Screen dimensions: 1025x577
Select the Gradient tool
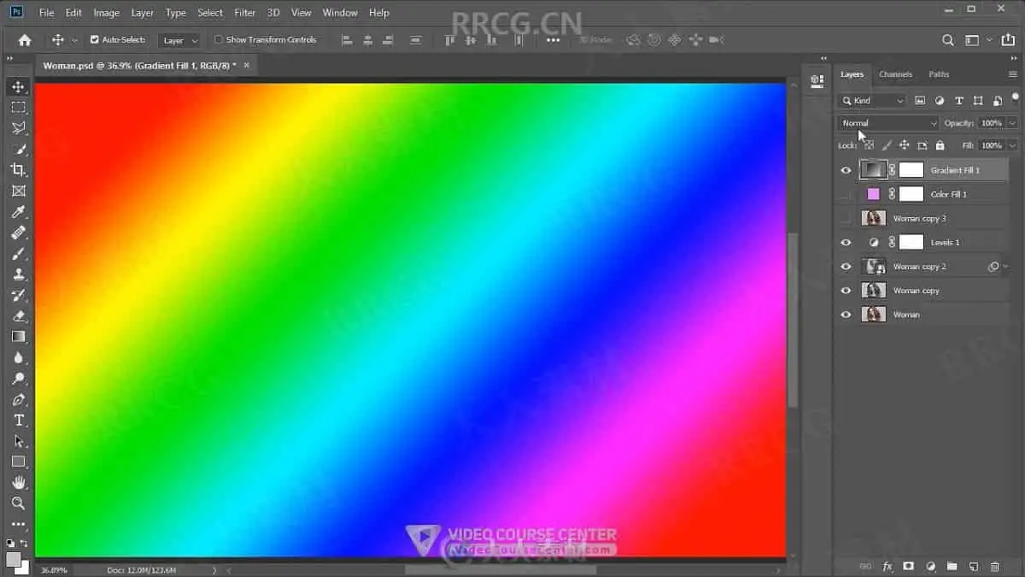point(19,337)
